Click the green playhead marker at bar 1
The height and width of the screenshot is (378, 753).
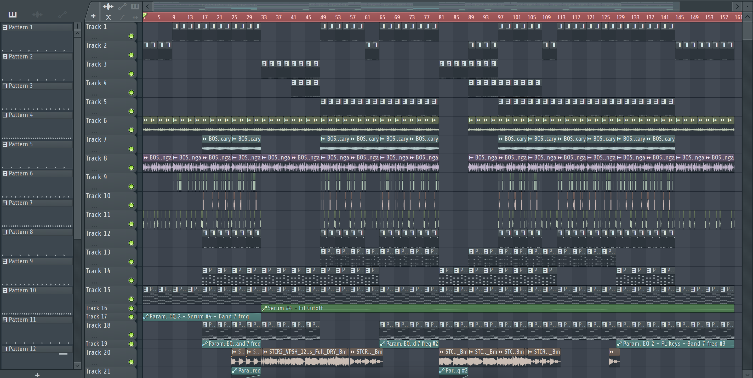145,15
